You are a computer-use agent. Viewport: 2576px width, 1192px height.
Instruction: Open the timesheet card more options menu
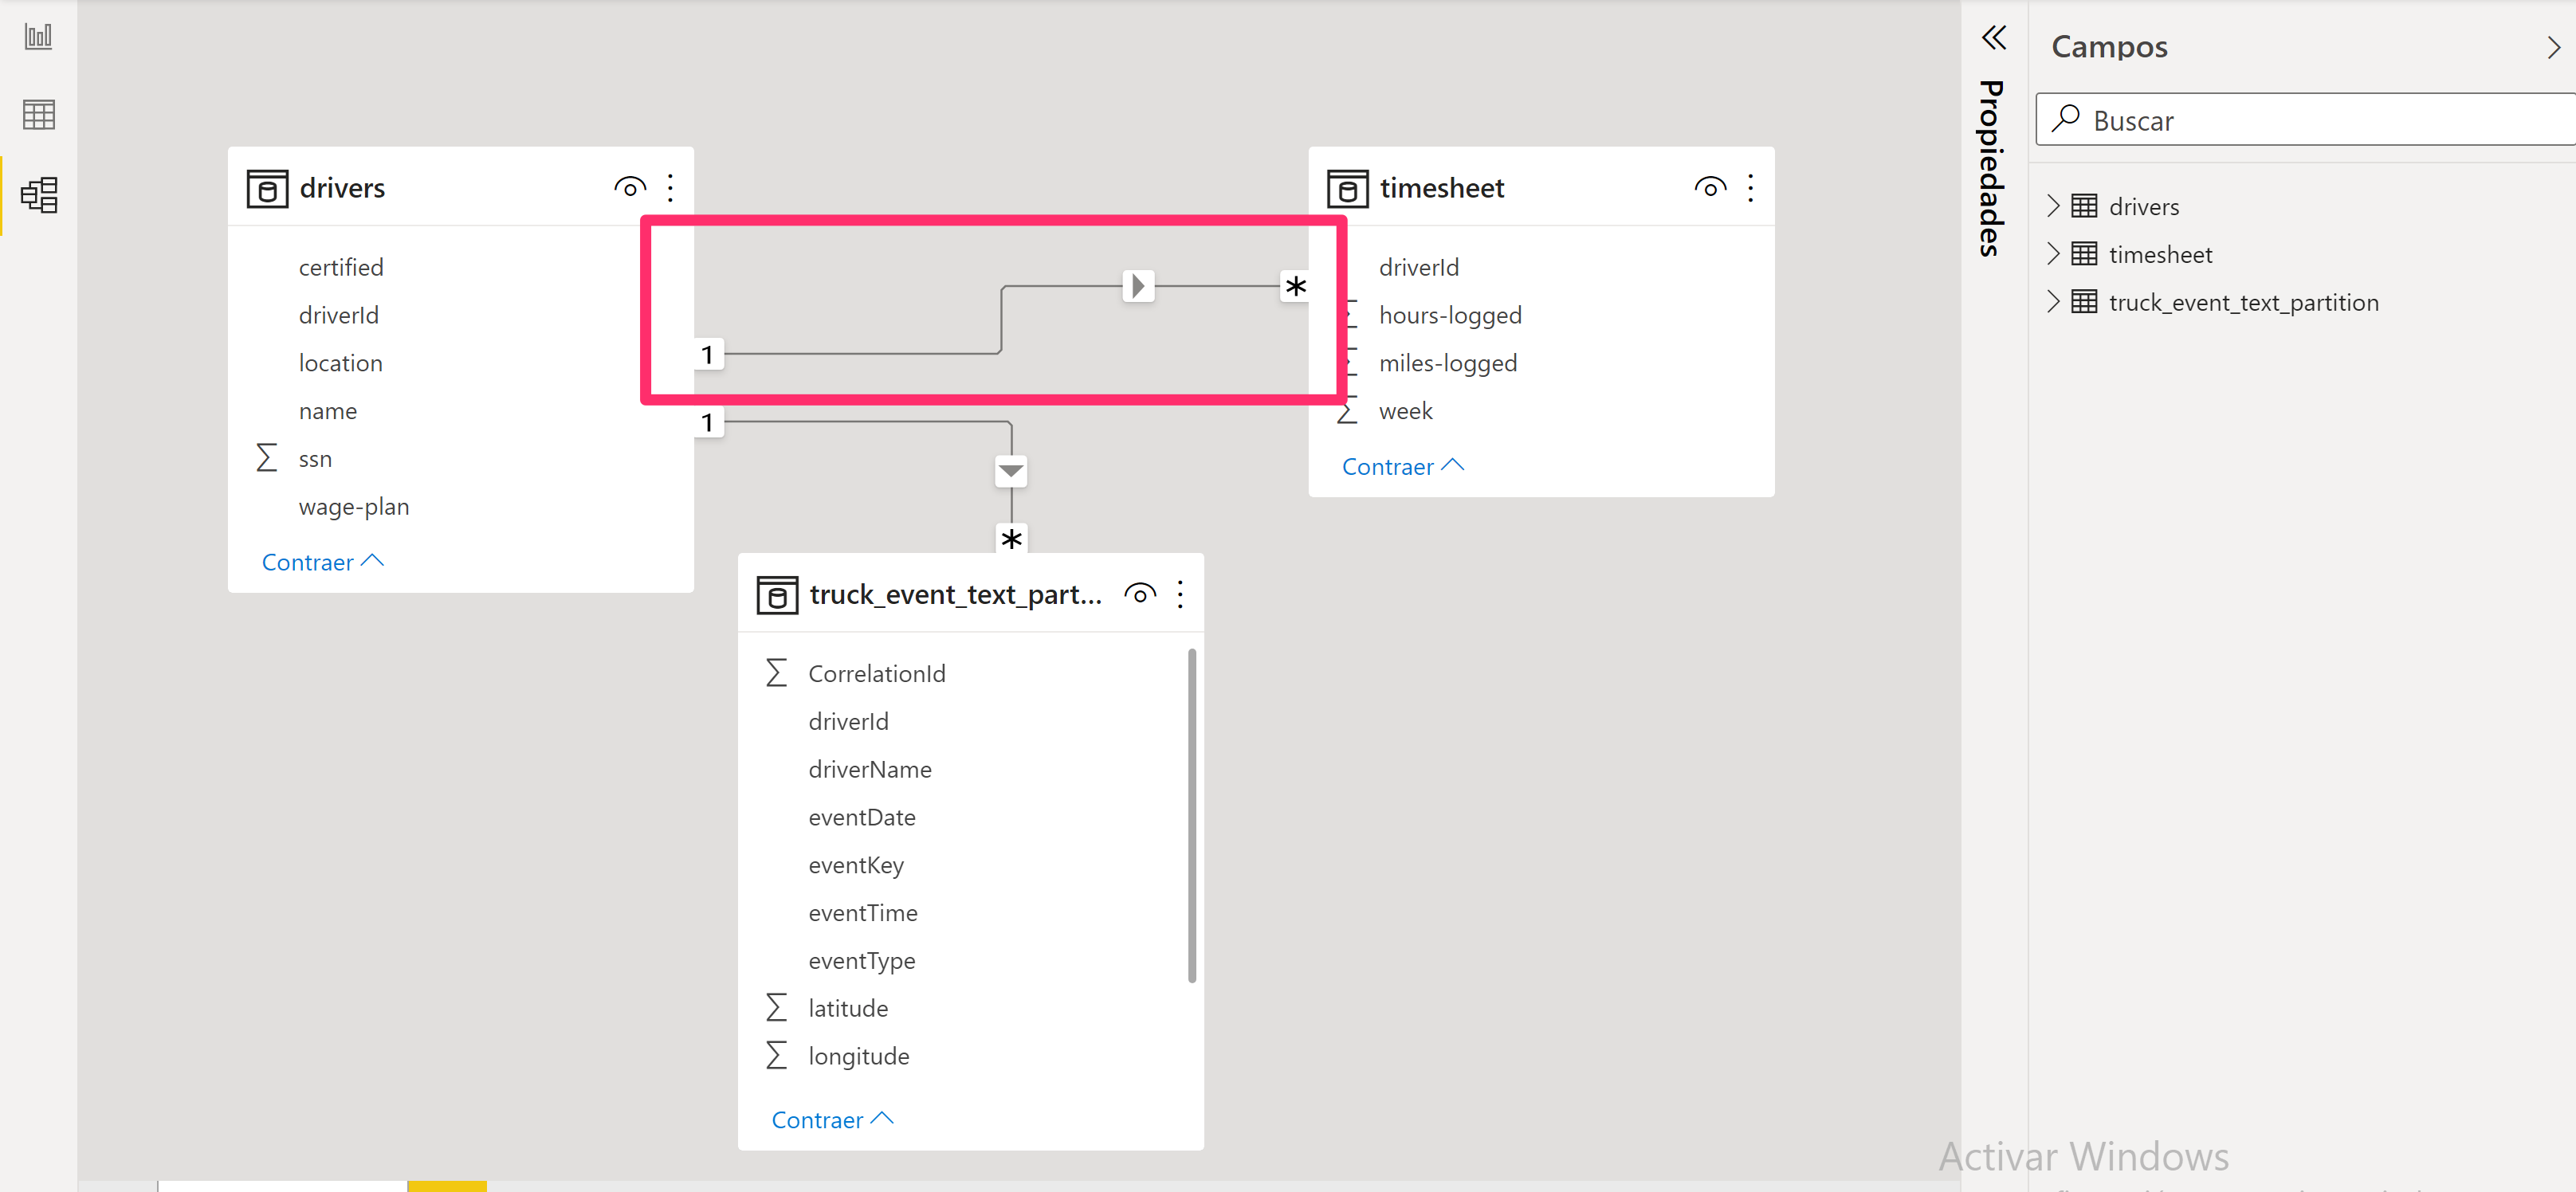[x=1750, y=188]
